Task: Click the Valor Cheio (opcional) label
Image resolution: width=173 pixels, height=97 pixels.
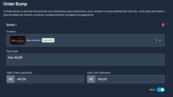Action: click(19, 73)
